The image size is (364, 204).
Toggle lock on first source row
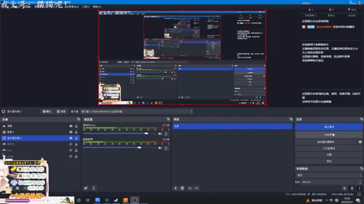click(76, 126)
